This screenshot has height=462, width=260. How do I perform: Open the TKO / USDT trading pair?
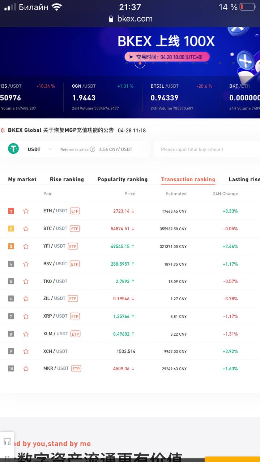click(55, 281)
